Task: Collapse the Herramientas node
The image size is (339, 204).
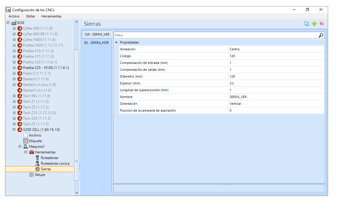Action: [26, 152]
